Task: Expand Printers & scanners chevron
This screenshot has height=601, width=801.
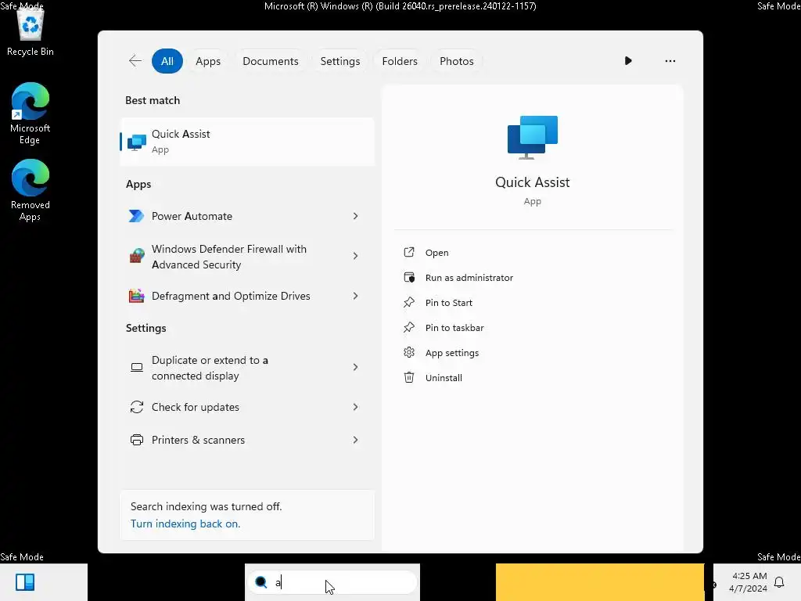Action: 356,440
